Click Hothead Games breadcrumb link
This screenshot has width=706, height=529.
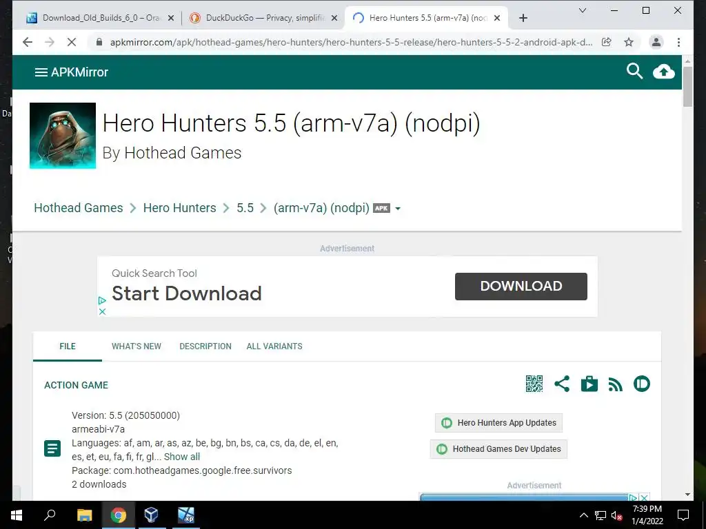(79, 208)
